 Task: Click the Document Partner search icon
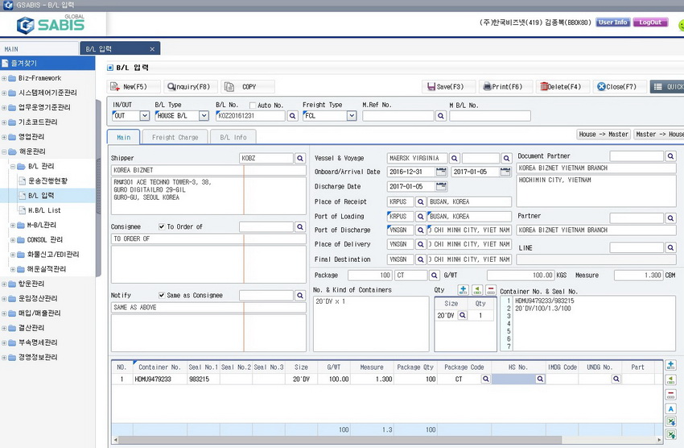[670, 156]
